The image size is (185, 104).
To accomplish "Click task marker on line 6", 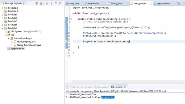I will pos(66,22).
